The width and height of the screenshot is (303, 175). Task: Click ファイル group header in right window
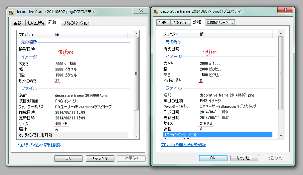click(174, 88)
